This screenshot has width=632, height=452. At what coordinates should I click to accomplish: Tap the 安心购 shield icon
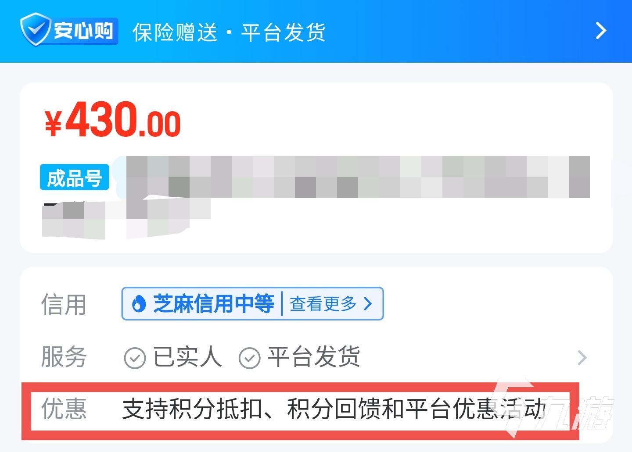pos(36,29)
